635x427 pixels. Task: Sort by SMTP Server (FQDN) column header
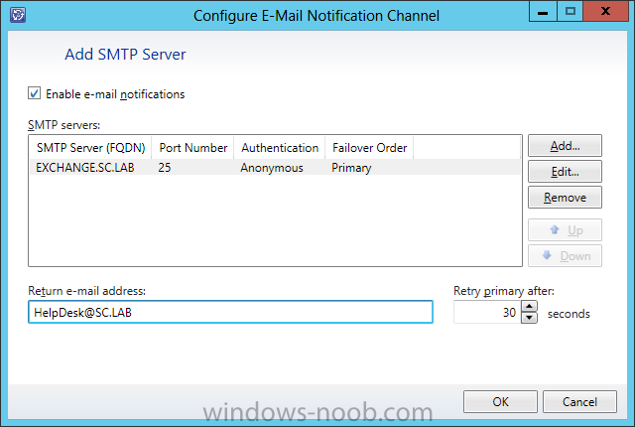pos(90,148)
